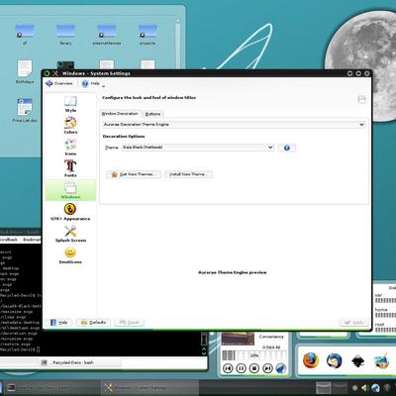Image resolution: width=396 pixels, height=396 pixels.
Task: Launch Inkscape from the launcher panel
Action: pos(357,360)
